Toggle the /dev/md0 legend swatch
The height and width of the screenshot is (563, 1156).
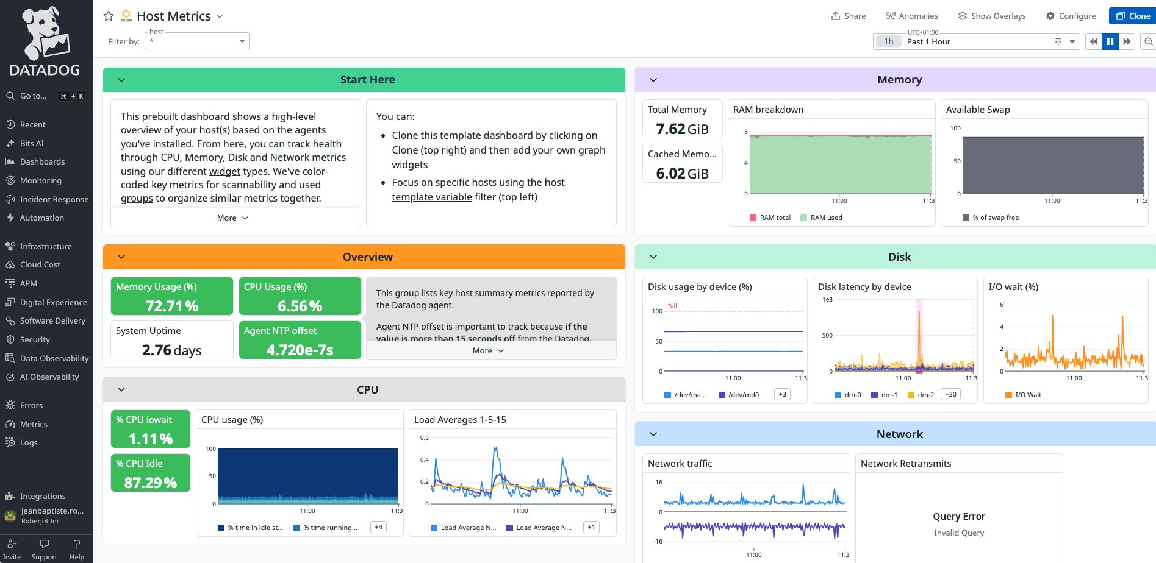click(x=722, y=395)
